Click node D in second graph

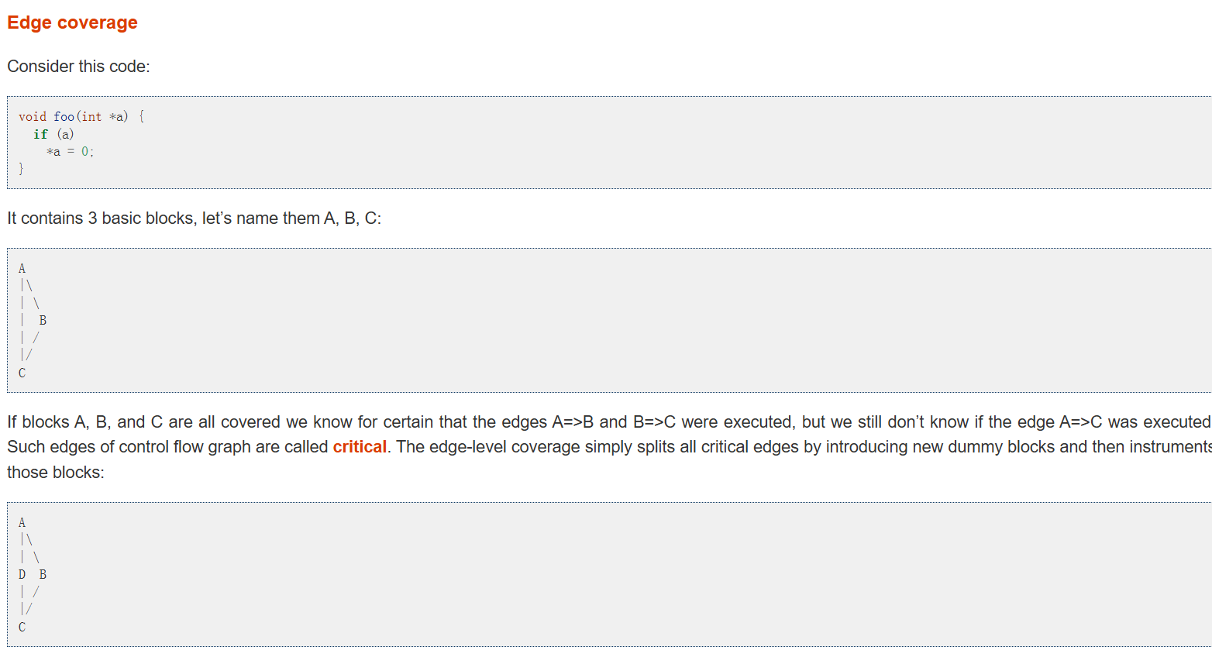(x=22, y=574)
